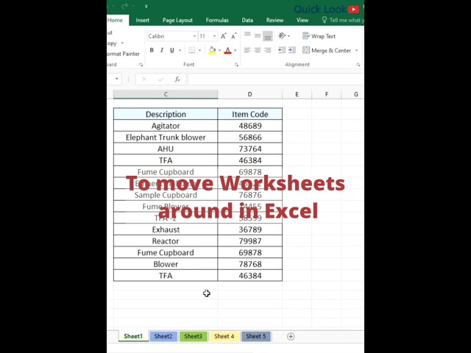
Task: Click Insert Function fx icon
Action: click(177, 79)
